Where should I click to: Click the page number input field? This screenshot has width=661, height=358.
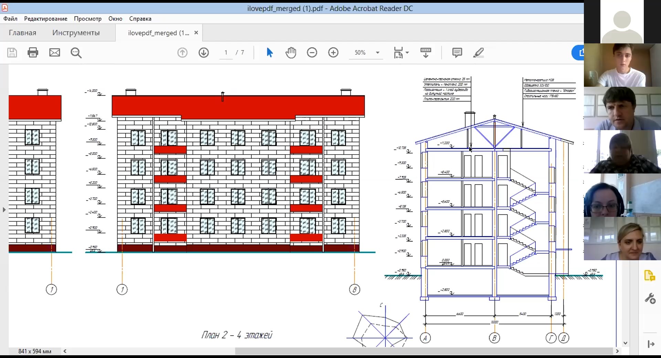point(226,53)
